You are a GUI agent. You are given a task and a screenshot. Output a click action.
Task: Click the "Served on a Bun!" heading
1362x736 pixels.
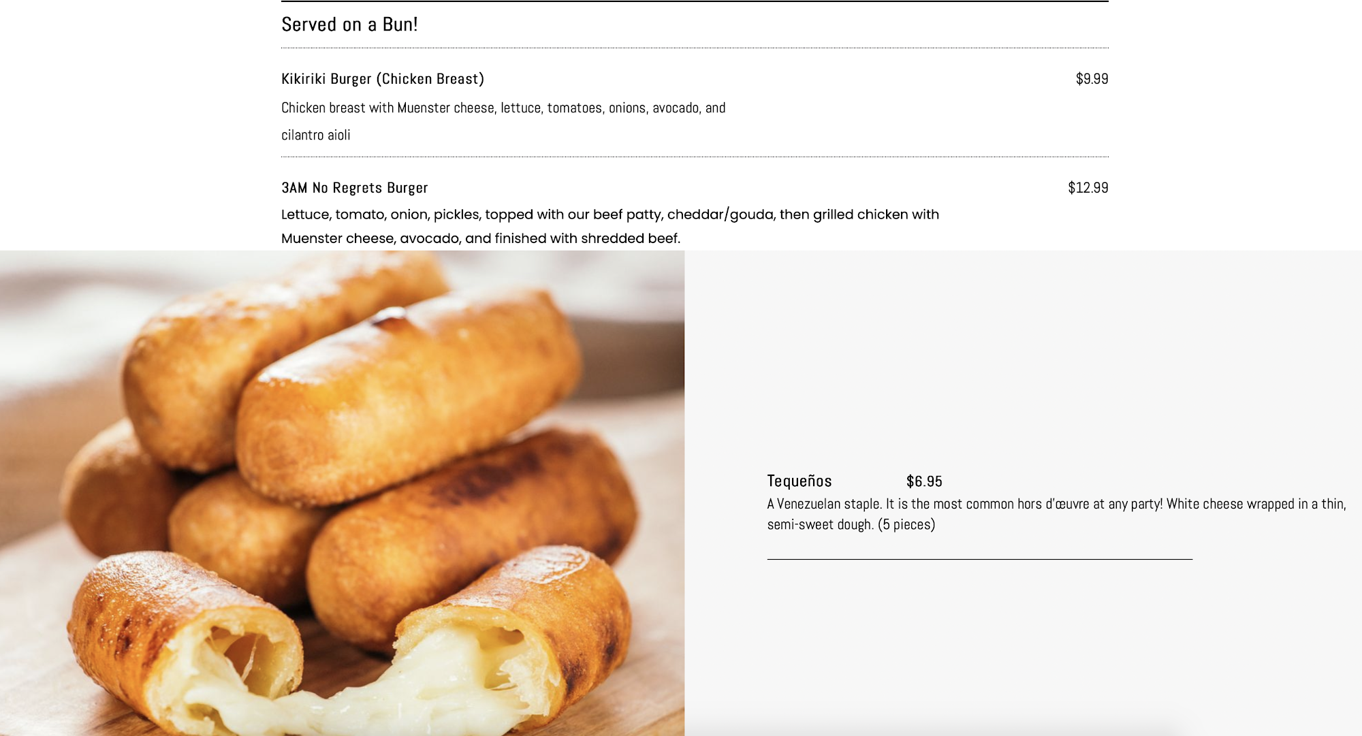349,25
